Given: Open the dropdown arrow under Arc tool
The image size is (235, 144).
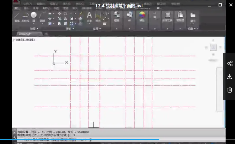Looking at the screenshot, I should [x=42, y=24].
